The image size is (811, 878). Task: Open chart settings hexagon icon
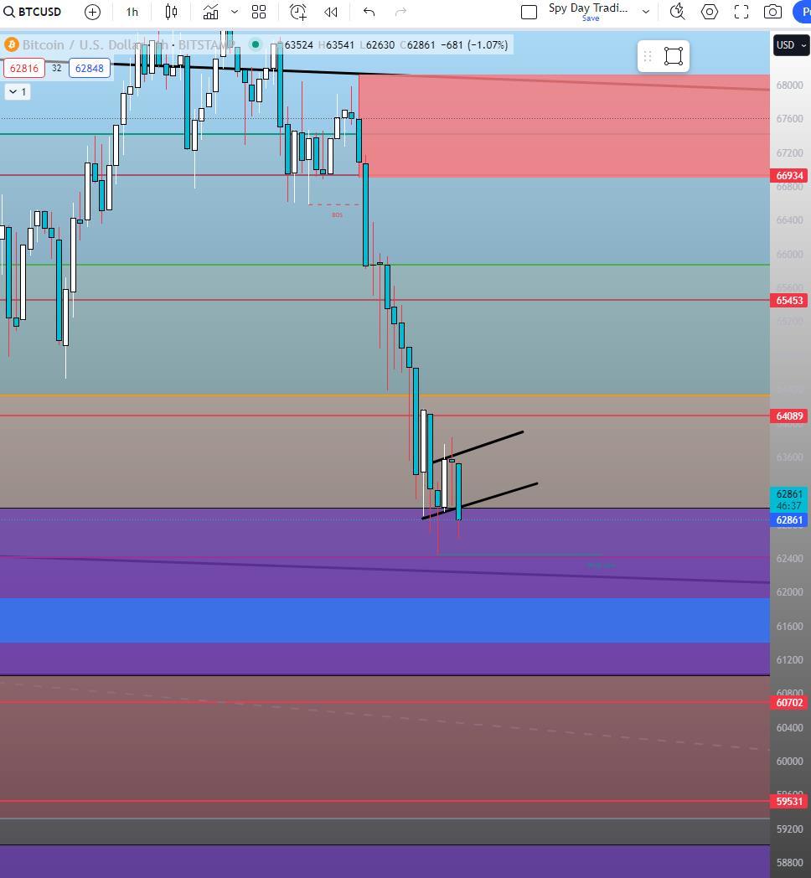(710, 12)
